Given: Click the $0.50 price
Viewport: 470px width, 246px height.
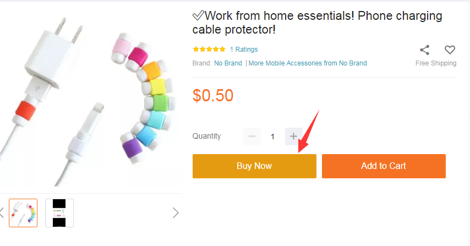Looking at the screenshot, I should coord(213,96).
